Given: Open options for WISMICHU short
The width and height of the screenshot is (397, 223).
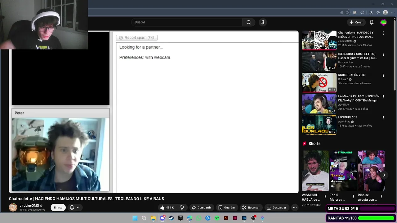Looking at the screenshot, I should (325, 197).
